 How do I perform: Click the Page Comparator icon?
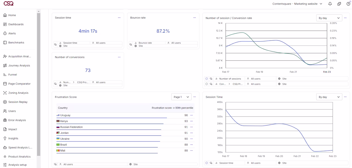[x=5, y=84]
